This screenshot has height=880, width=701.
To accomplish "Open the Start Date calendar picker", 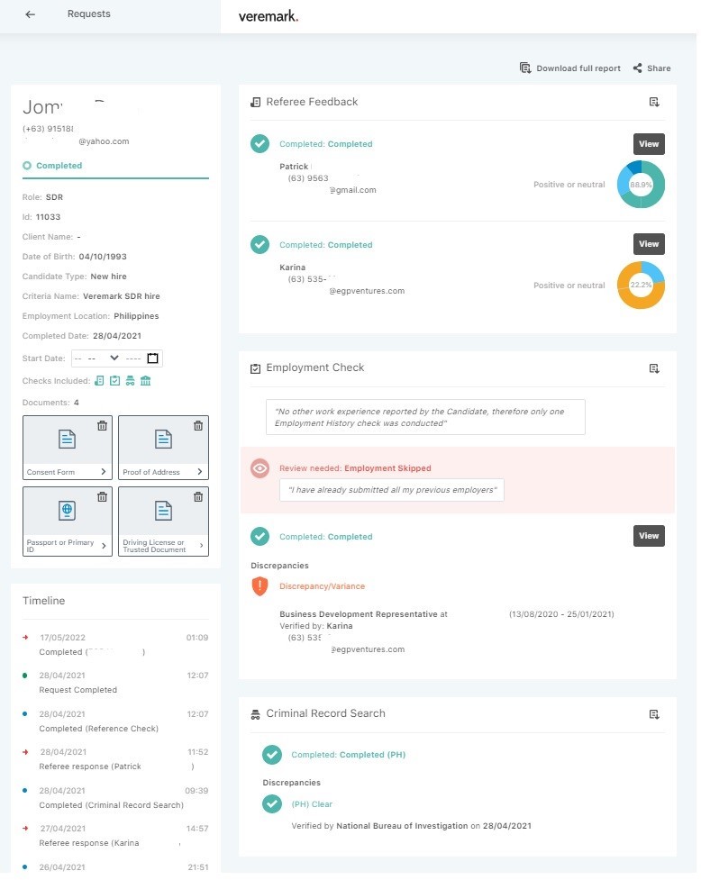I will tap(152, 358).
